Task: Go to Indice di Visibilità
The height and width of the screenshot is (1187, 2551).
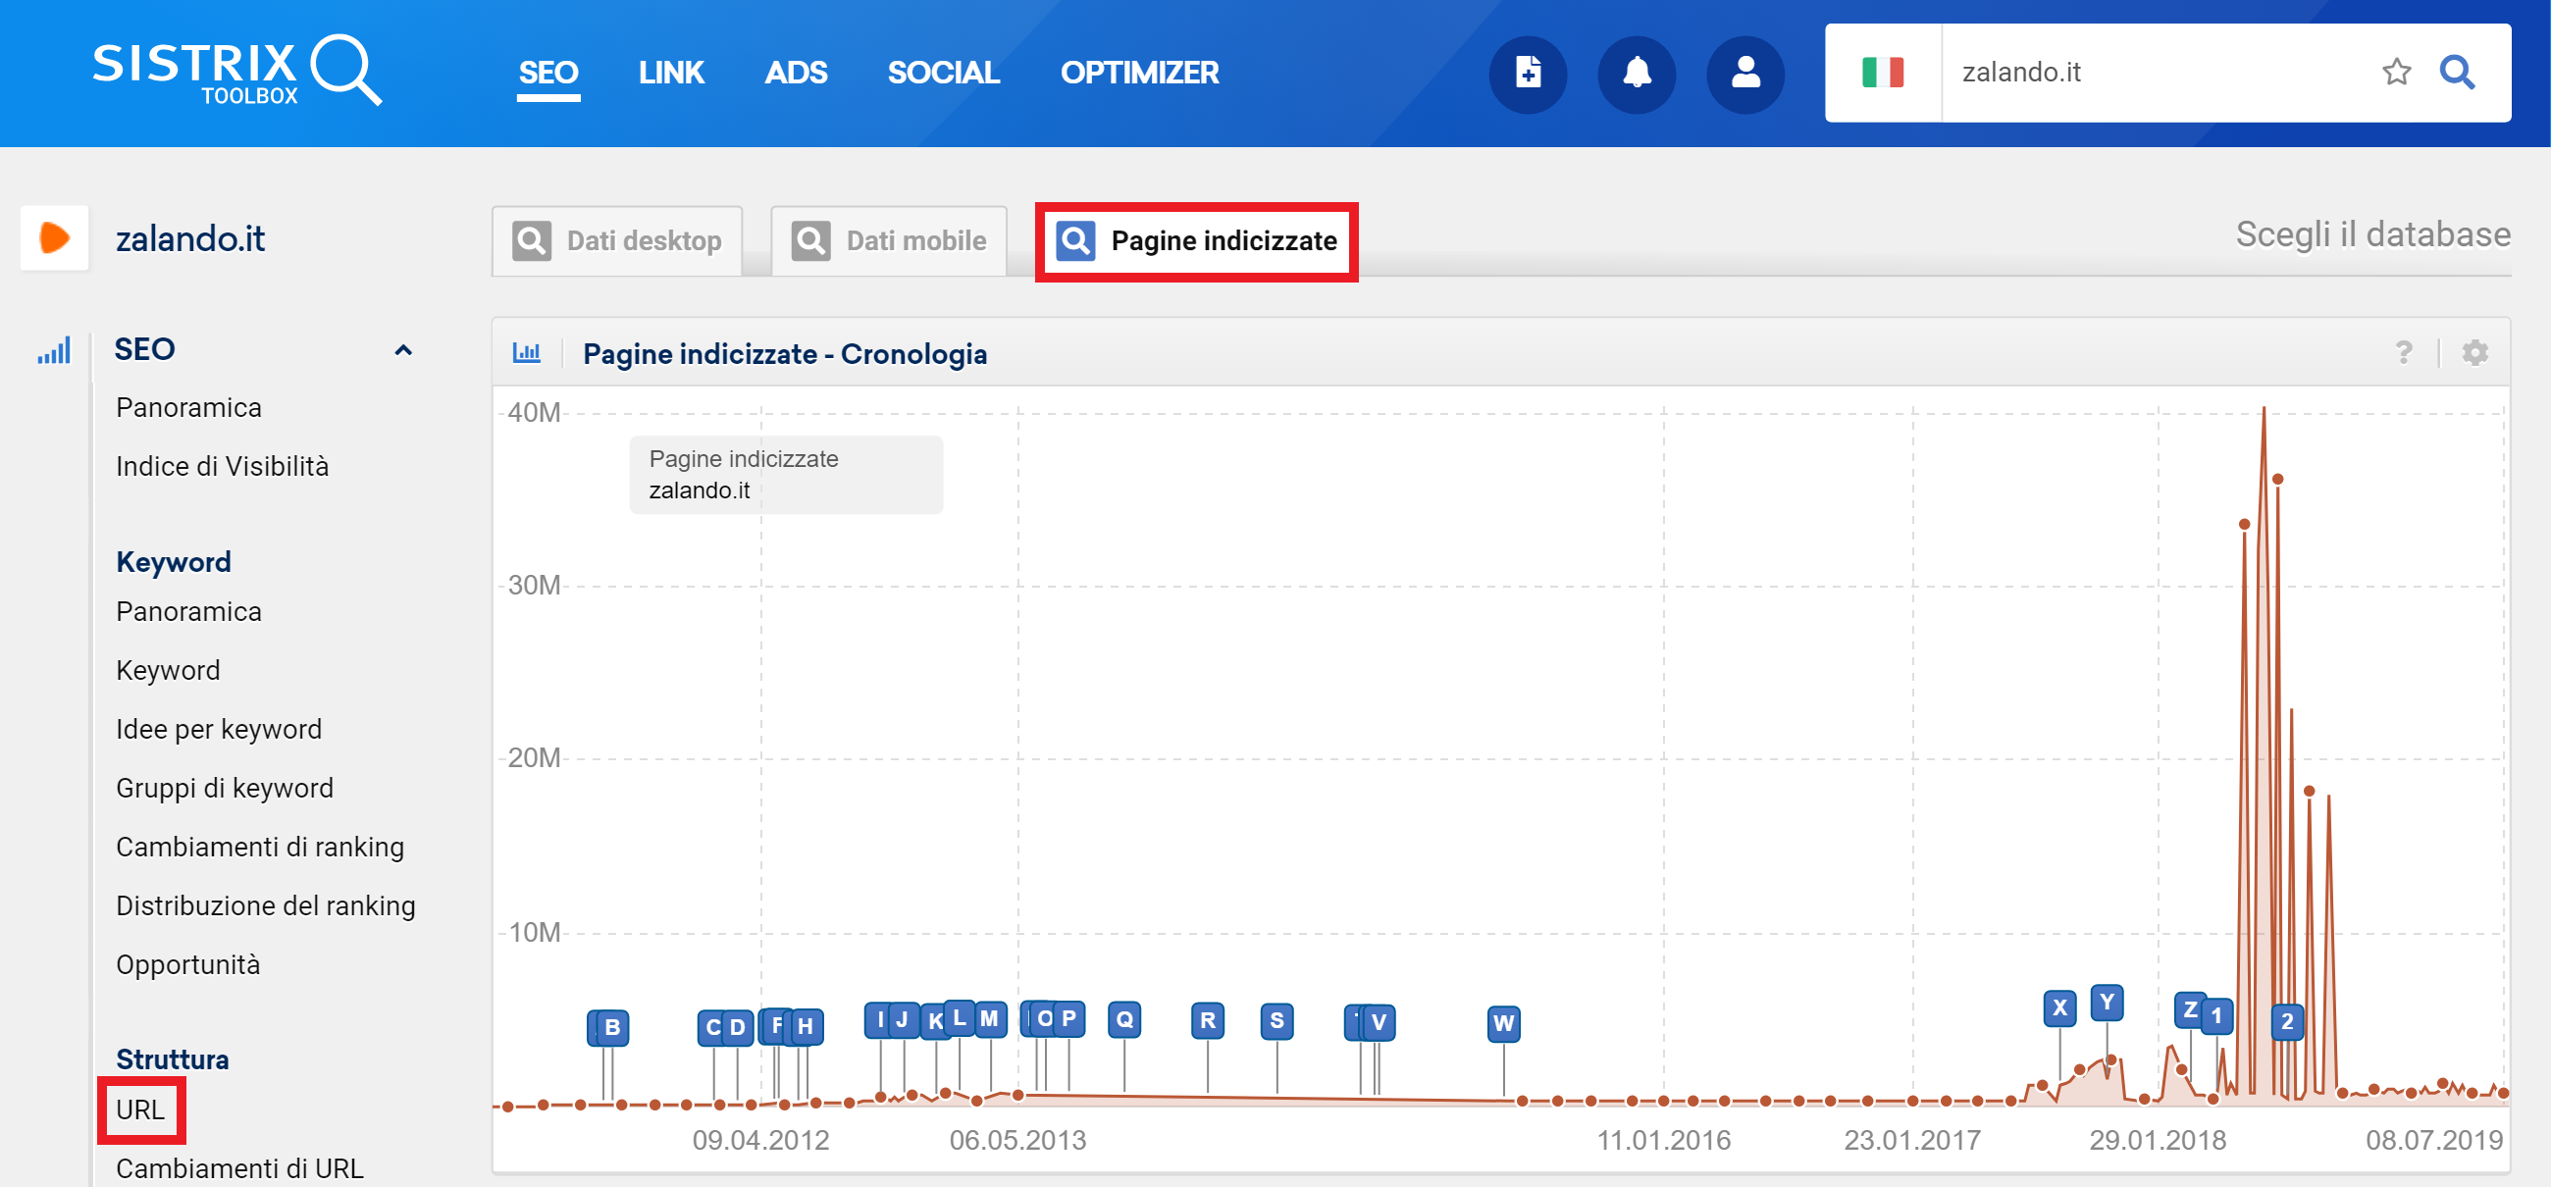Action: (x=222, y=466)
